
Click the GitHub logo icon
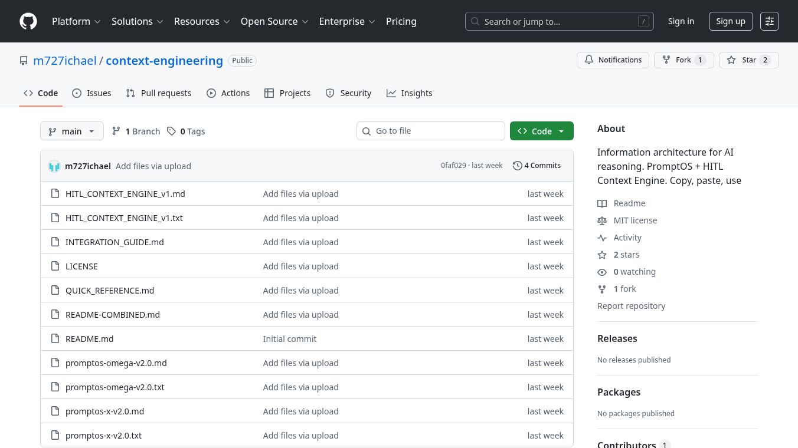(28, 21)
